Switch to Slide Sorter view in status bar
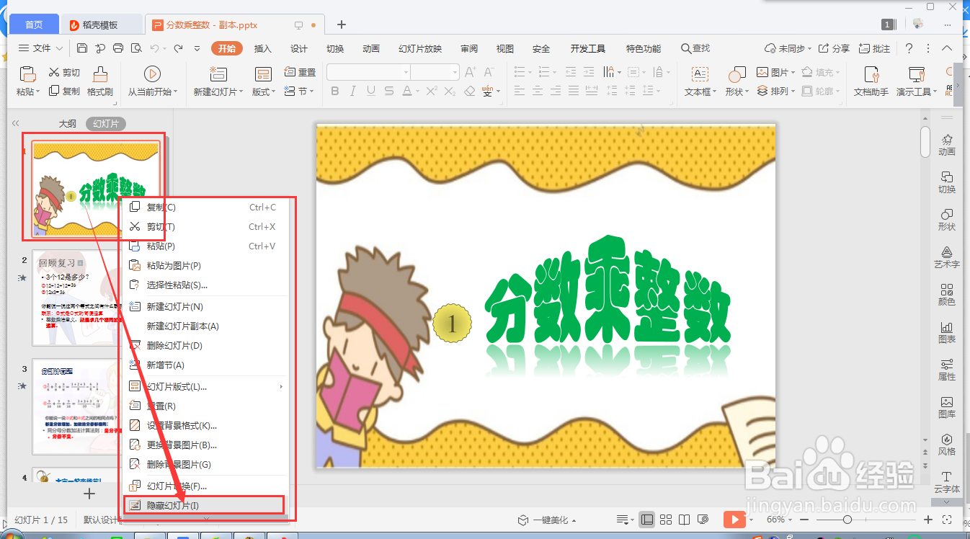 coord(665,519)
